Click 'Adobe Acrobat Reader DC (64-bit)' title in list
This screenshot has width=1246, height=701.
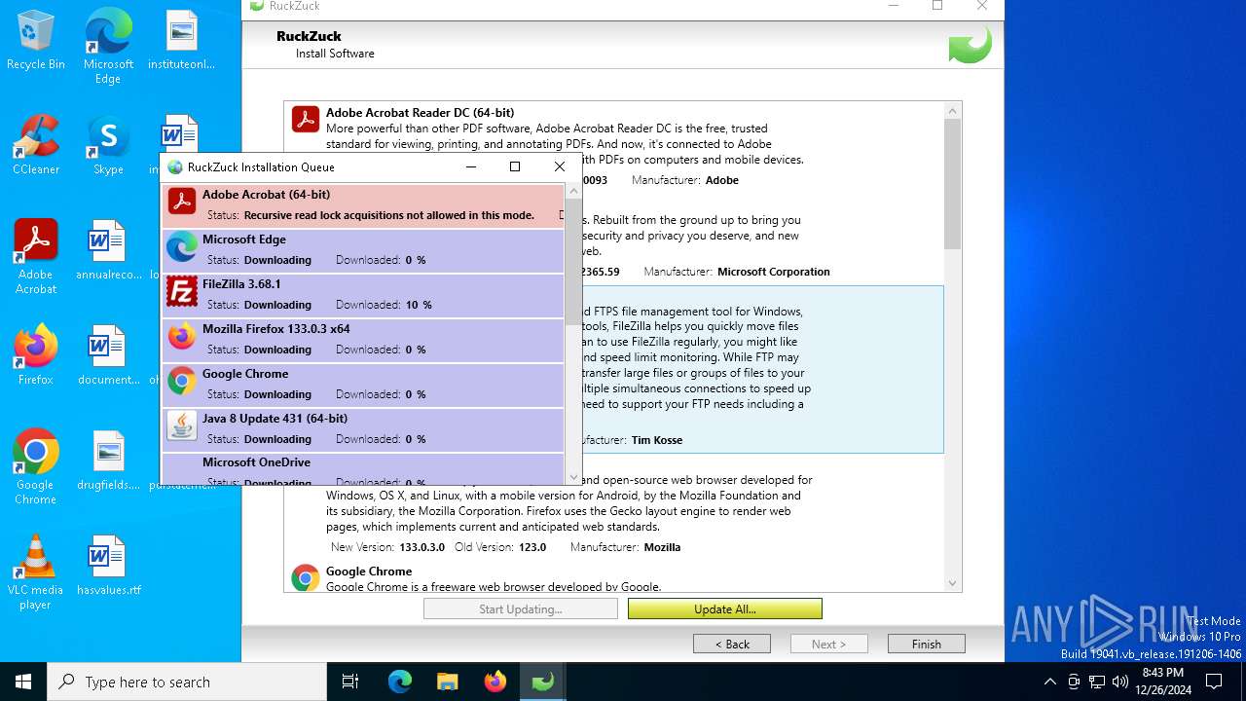(420, 113)
